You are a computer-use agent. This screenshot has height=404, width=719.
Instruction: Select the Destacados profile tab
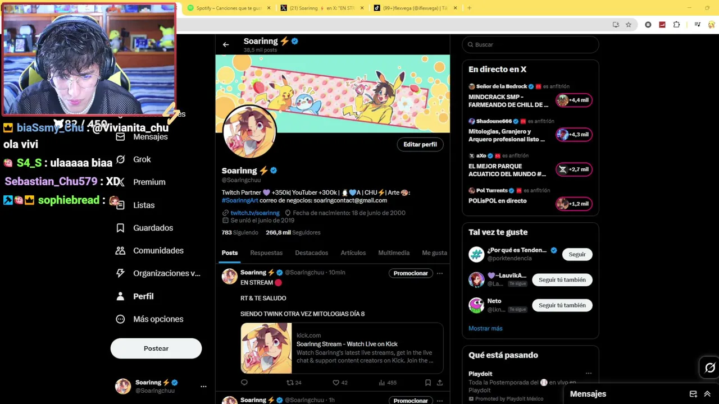click(x=312, y=253)
